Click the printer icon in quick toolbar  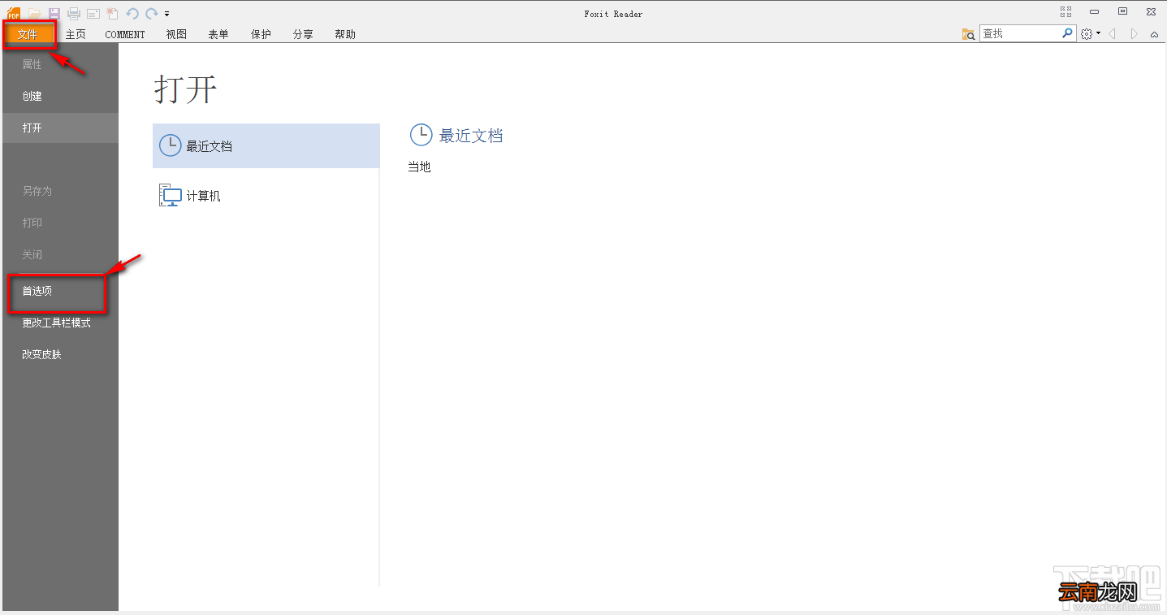pos(74,13)
